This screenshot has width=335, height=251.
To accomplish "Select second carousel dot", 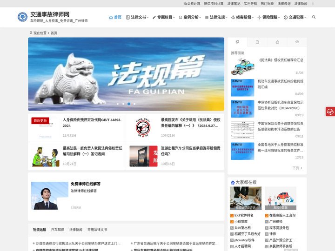I will pyautogui.click(x=123, y=104).
